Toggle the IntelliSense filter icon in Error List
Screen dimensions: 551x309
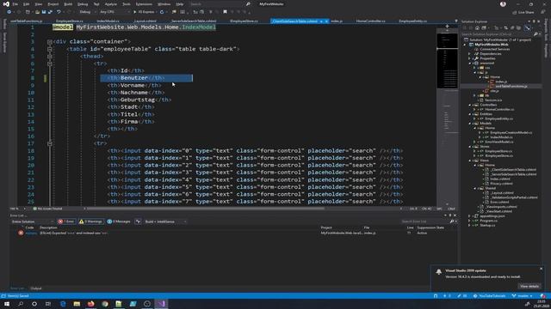[138, 221]
